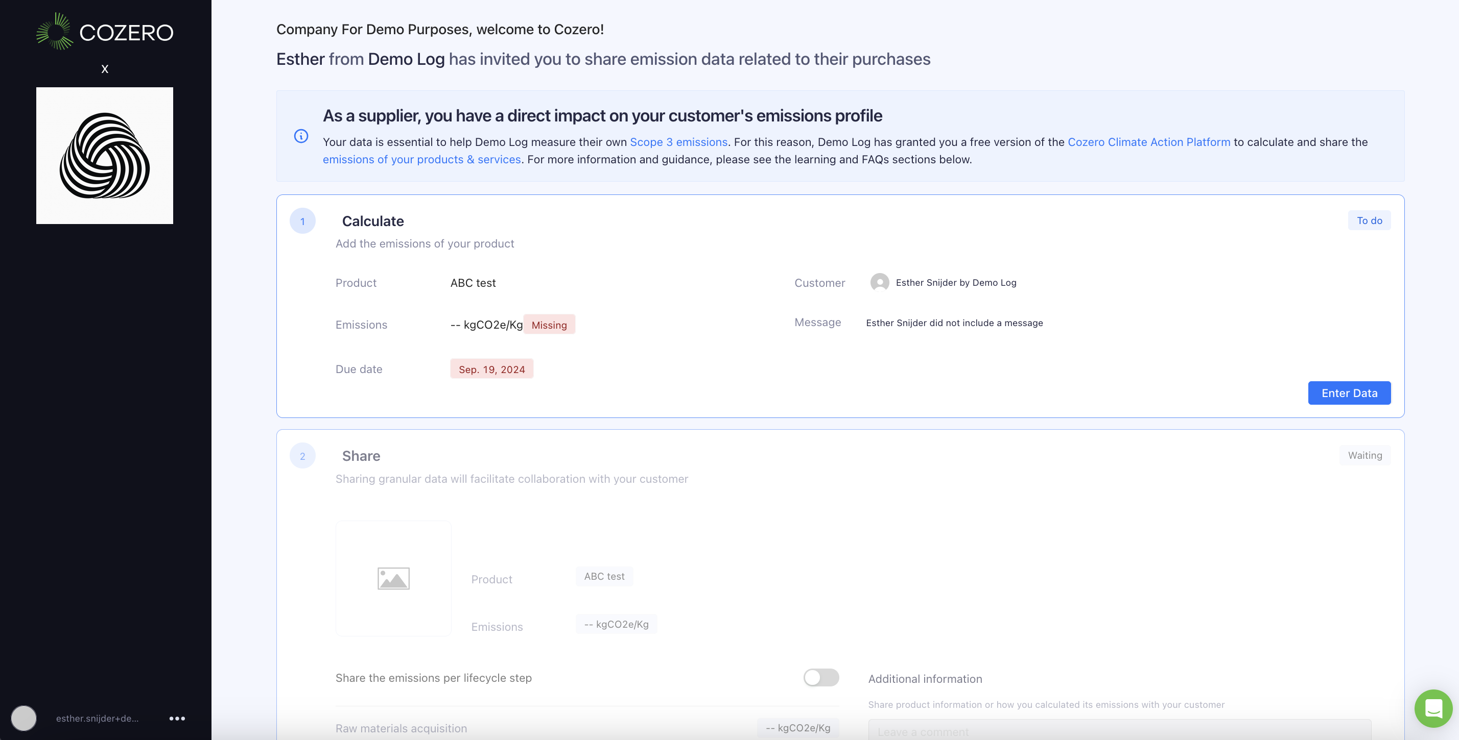Click the Demo Log company logo image

(x=105, y=156)
